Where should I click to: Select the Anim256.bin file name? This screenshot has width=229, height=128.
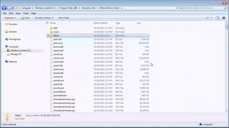59,92
